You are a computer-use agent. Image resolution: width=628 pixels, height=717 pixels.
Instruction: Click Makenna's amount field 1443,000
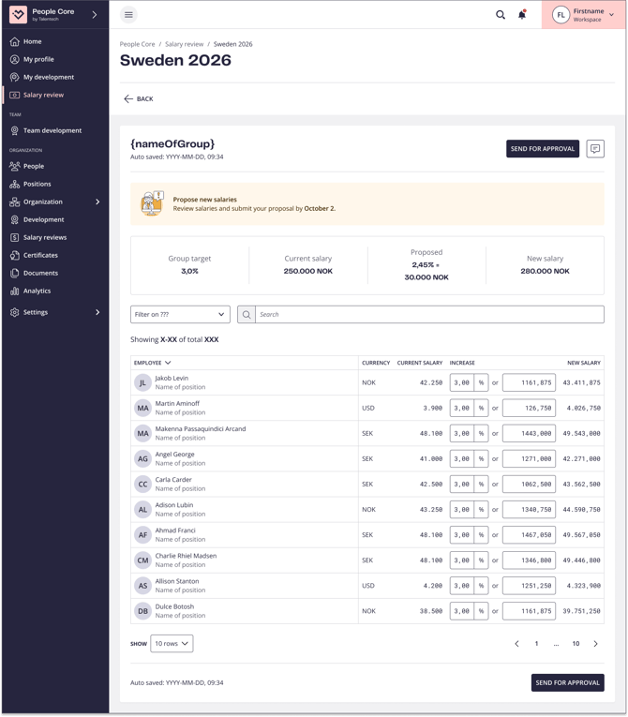(x=530, y=434)
